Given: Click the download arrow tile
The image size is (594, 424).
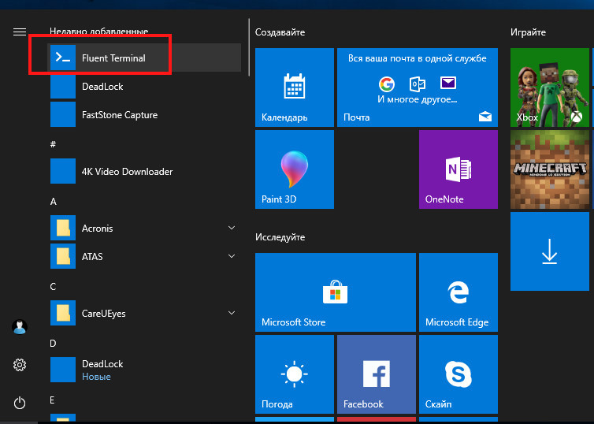Looking at the screenshot, I should click(550, 251).
